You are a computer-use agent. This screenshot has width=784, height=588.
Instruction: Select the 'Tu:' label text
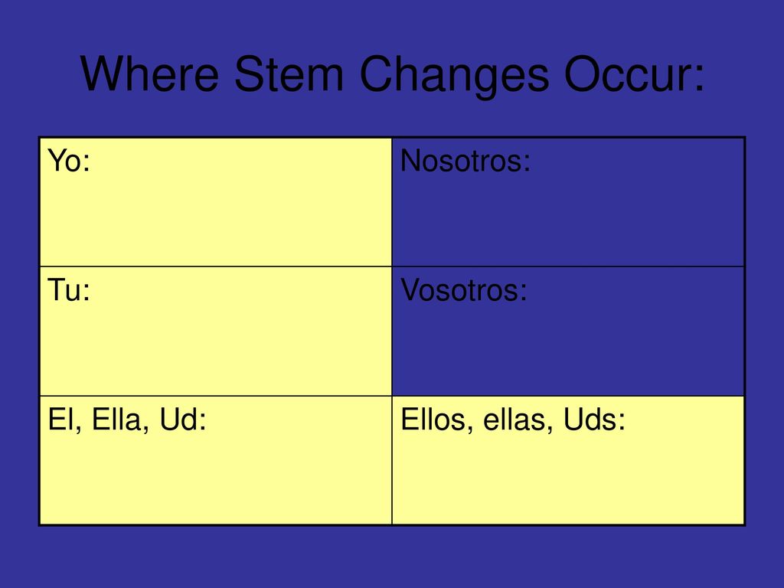pos(69,290)
